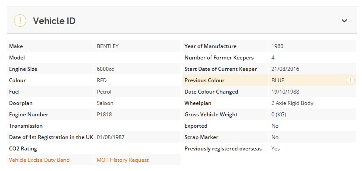Select the BLUE previous colour value
Image resolution: width=362 pixels, height=171 pixels.
[278, 80]
